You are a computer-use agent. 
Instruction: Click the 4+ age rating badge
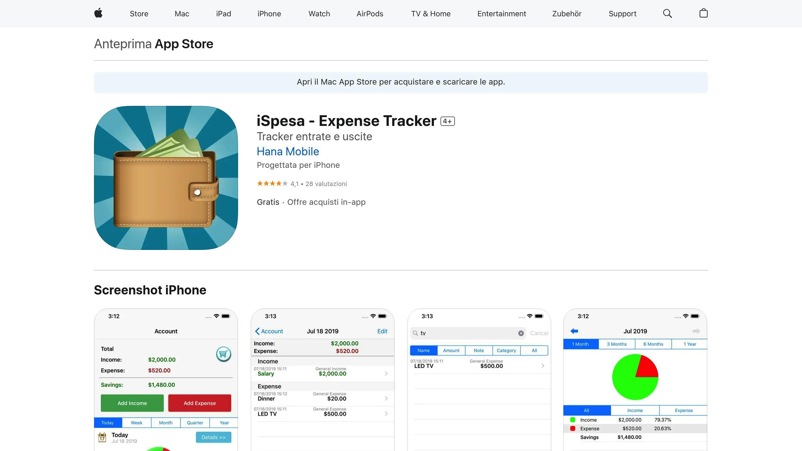click(447, 121)
